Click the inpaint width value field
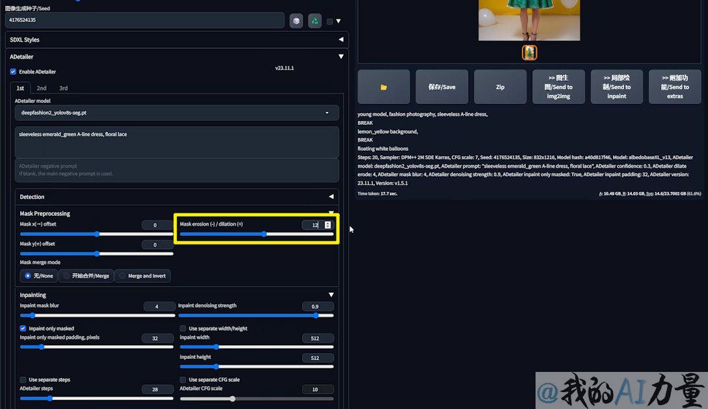The image size is (708, 409). 318,338
